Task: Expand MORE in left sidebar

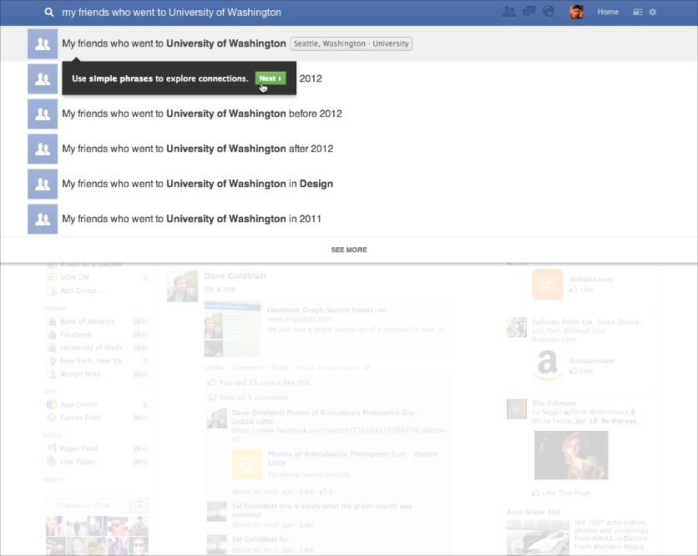Action: (x=53, y=480)
